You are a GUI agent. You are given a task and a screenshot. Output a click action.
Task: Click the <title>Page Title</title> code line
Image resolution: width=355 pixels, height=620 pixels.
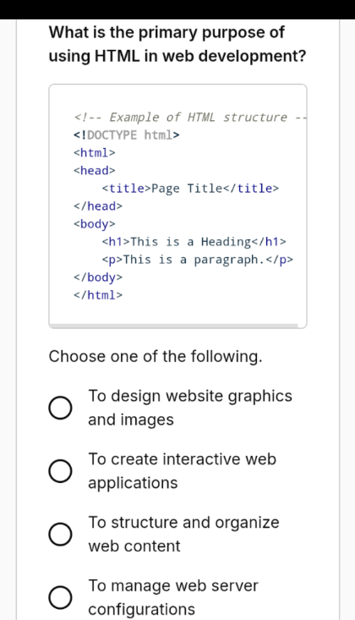click(190, 189)
